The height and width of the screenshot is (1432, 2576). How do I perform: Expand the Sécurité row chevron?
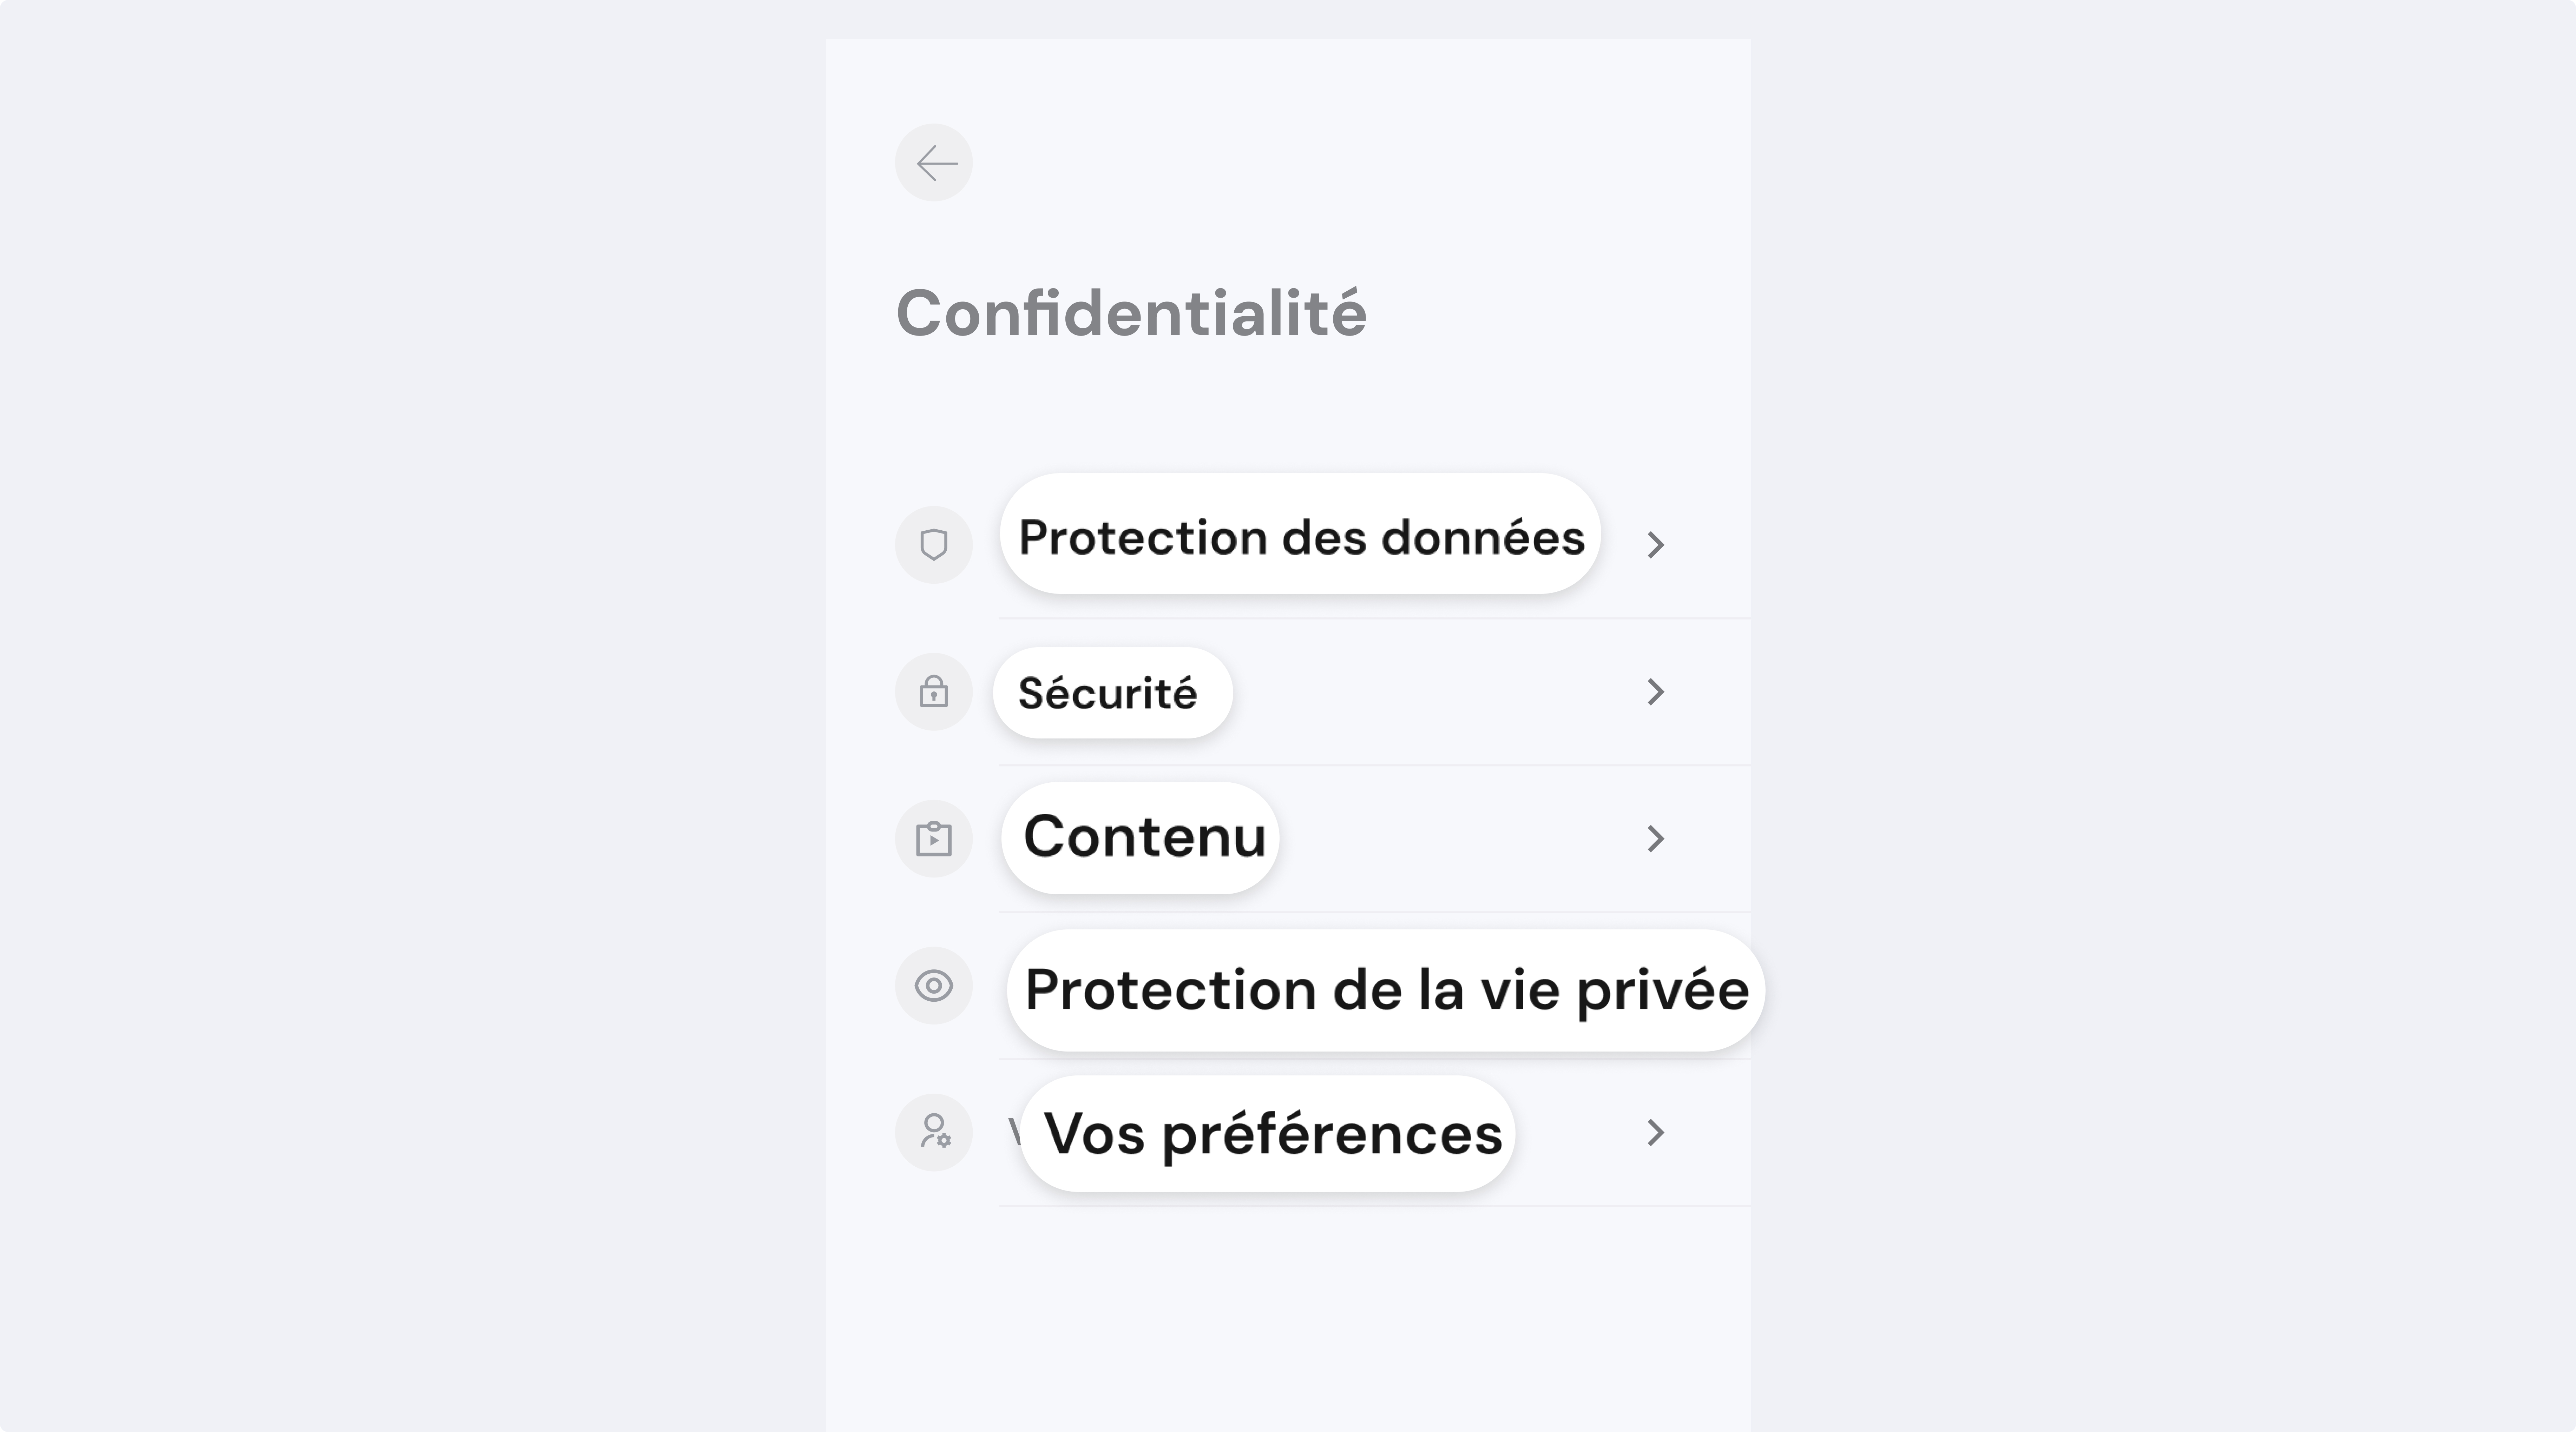point(1655,691)
